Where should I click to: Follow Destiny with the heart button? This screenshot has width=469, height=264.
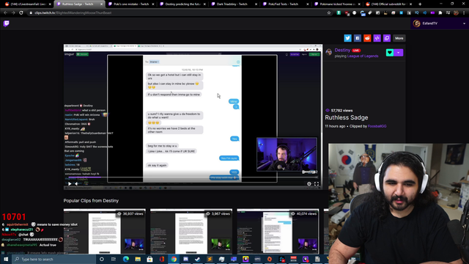click(390, 52)
